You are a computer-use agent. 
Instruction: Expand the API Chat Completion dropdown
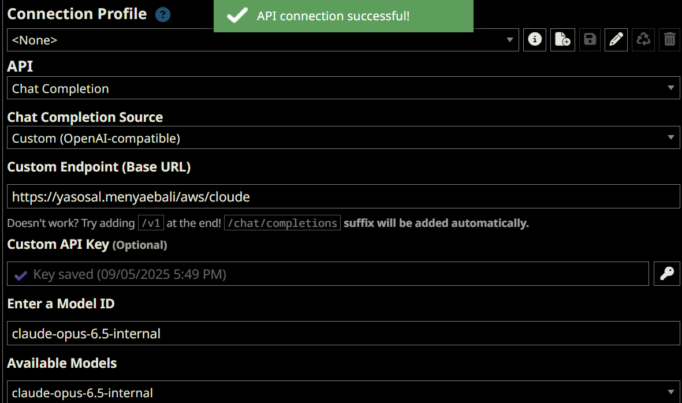(x=343, y=88)
